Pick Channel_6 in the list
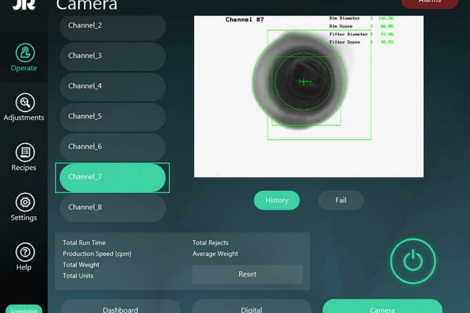The height and width of the screenshot is (313, 470). point(112,147)
